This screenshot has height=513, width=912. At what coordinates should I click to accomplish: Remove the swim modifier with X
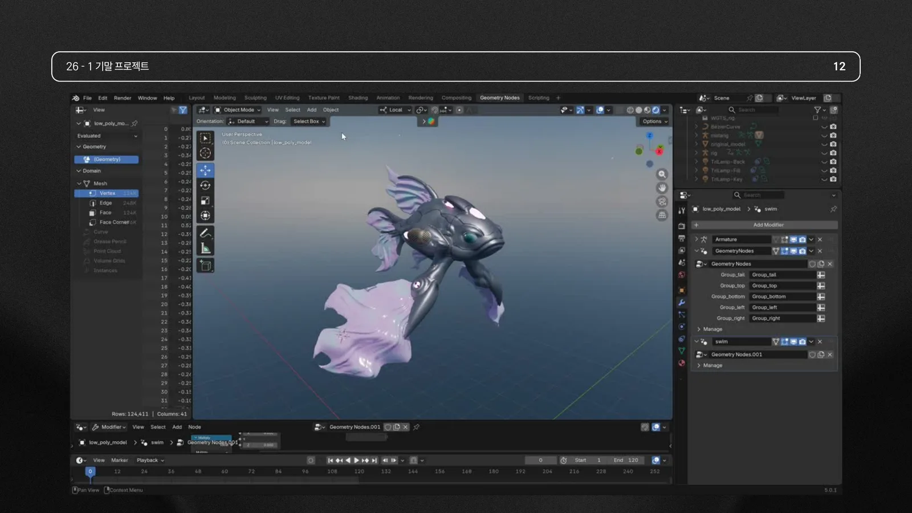click(820, 341)
